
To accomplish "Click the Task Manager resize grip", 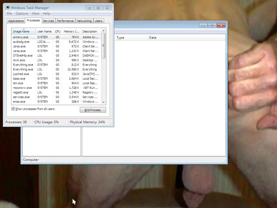I will pos(111,123).
